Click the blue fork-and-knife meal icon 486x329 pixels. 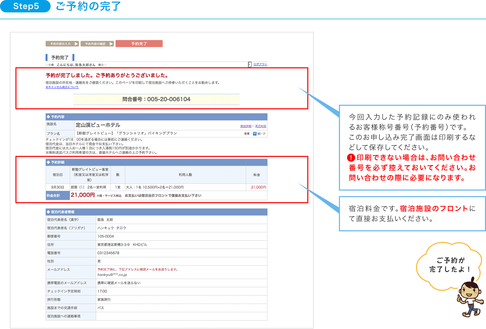coord(255,134)
